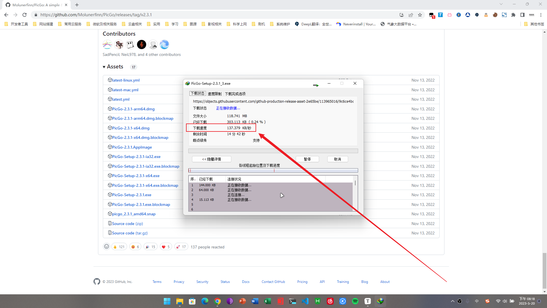Screen dimensions: 547x308
Task: Collapse the Assets section
Action: tap(113, 66)
